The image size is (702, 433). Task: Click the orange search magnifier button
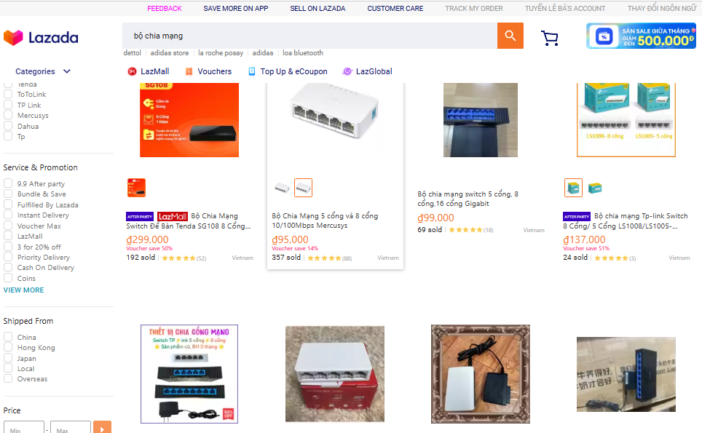click(510, 36)
